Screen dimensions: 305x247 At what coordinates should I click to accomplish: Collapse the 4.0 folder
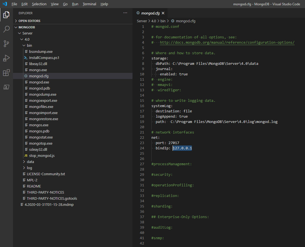coord(73,39)
